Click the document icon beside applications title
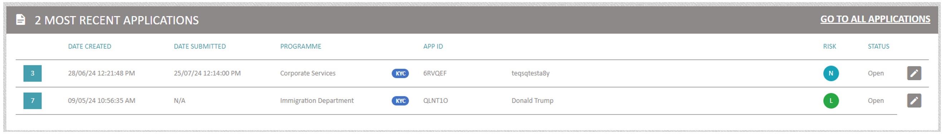The width and height of the screenshot is (944, 135). pyautogui.click(x=20, y=20)
